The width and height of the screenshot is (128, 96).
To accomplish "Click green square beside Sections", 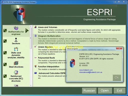I will tap(5, 41).
